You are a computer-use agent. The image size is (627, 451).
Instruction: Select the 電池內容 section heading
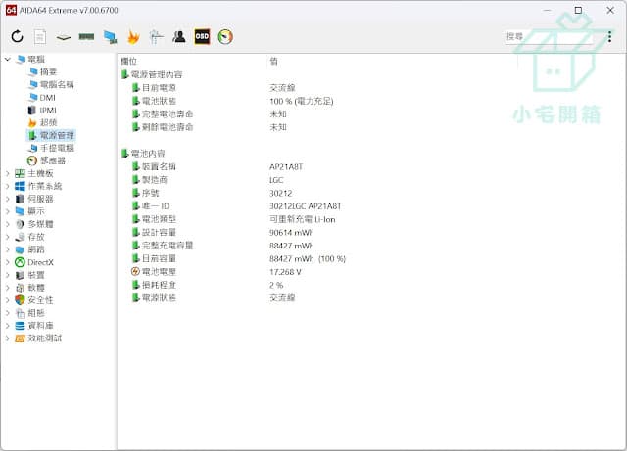(148, 154)
